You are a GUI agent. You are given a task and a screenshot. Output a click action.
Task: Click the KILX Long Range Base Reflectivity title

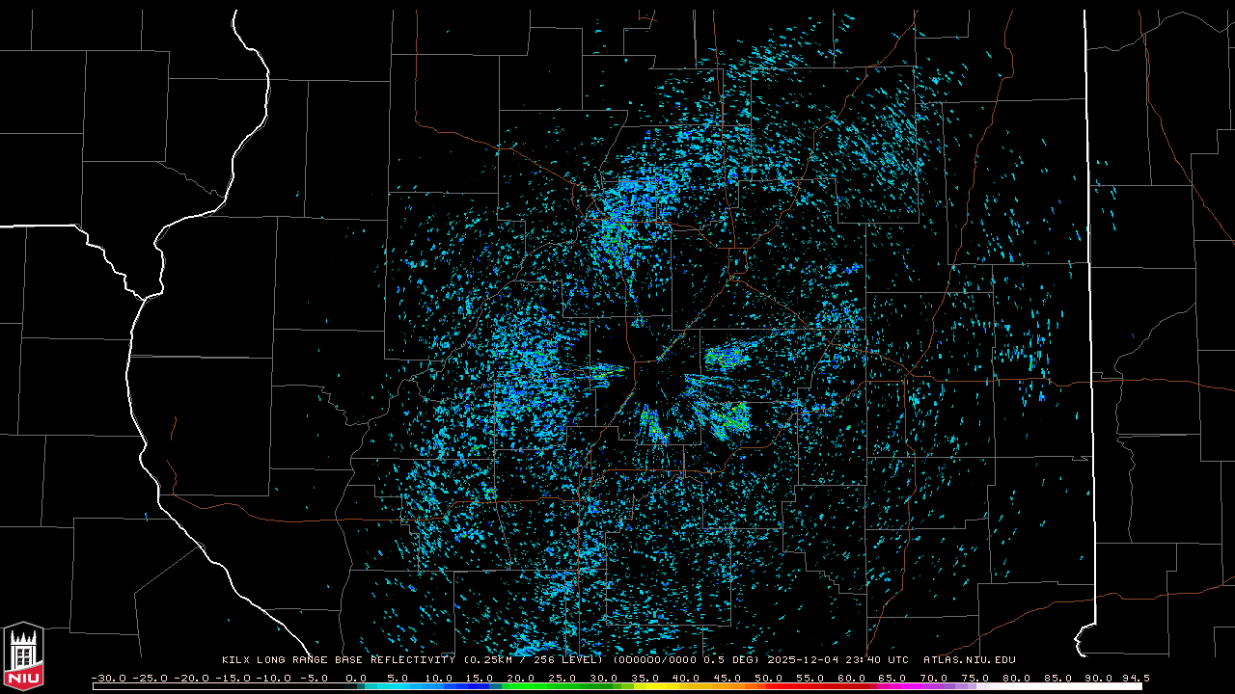tap(338, 660)
